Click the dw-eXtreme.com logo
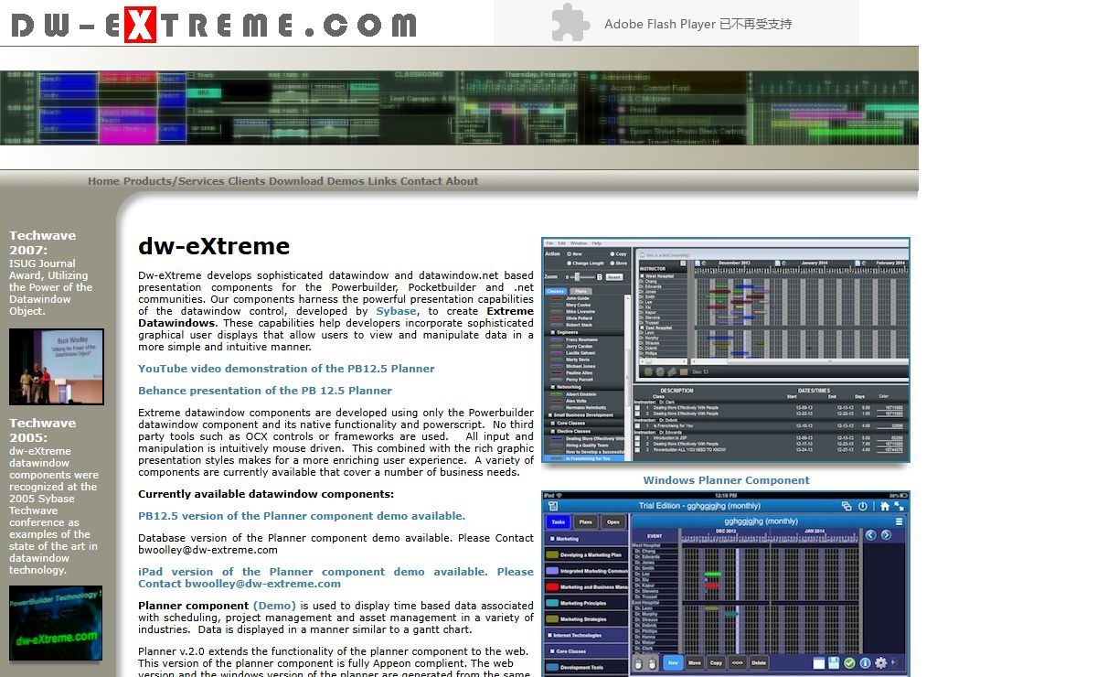1097x677 pixels. click(213, 24)
